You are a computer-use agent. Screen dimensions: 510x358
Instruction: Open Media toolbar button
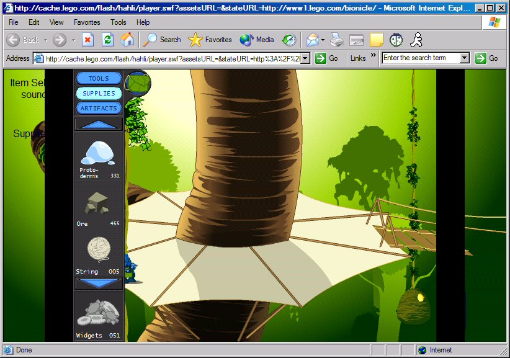click(x=257, y=40)
